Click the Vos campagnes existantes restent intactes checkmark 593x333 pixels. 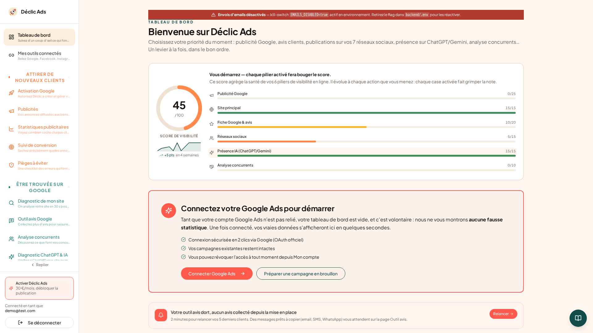coord(183,248)
